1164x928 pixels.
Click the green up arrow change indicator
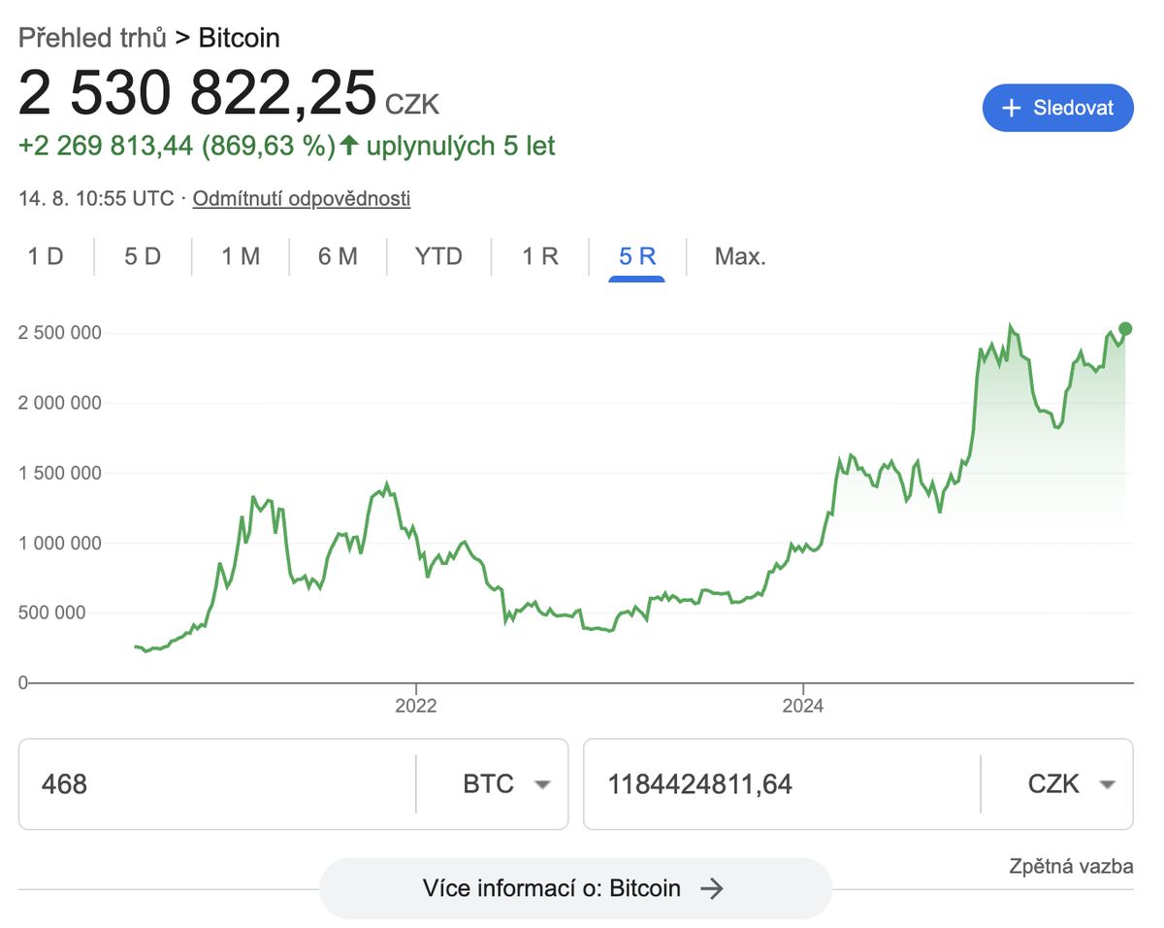[x=349, y=147]
